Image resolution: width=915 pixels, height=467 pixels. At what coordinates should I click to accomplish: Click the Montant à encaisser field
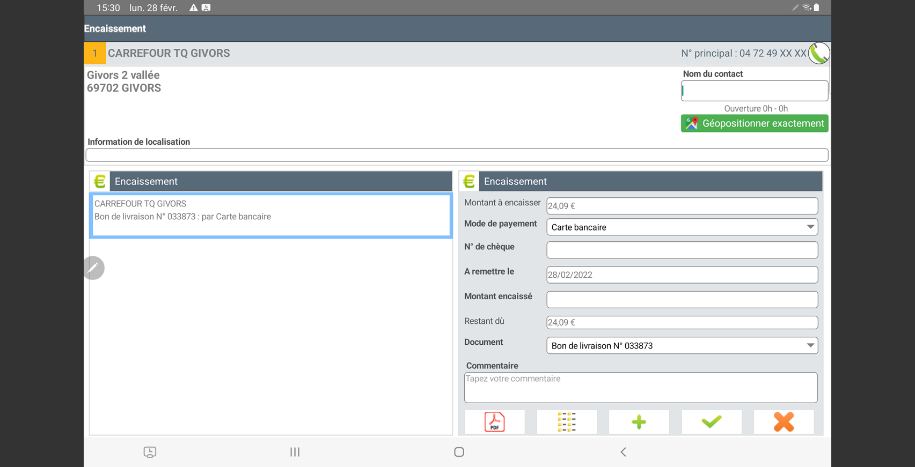[682, 206]
